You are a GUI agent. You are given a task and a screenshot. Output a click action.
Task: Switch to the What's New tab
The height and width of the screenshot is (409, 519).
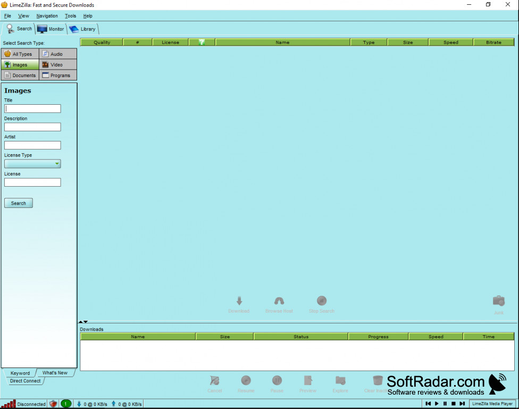pos(55,373)
